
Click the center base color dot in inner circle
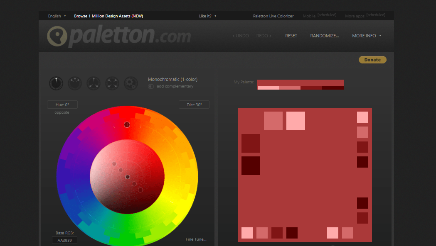[127, 177]
